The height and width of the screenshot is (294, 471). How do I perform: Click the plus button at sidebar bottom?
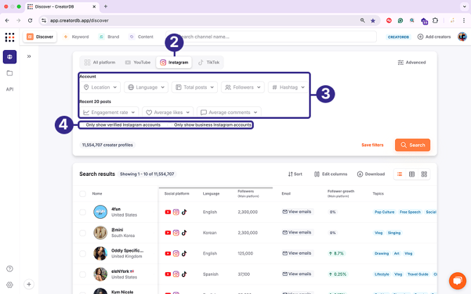pos(29,284)
